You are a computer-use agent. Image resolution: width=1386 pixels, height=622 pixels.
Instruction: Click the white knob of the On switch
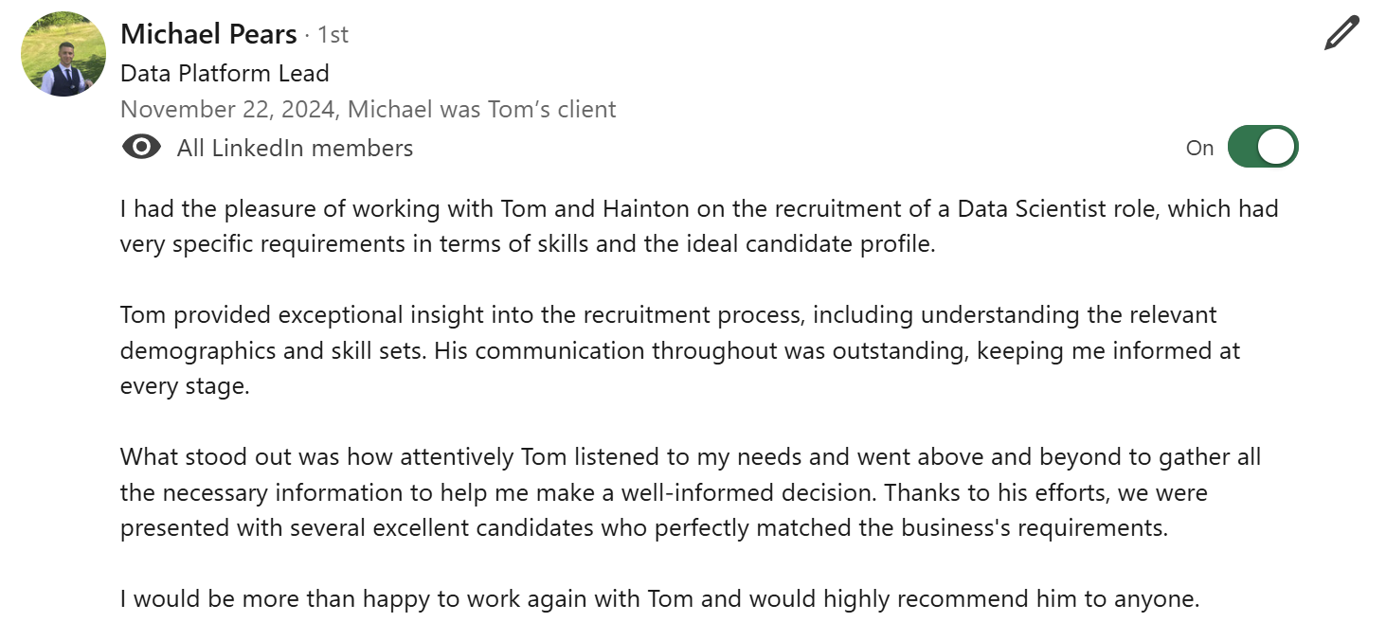pyautogui.click(x=1276, y=147)
